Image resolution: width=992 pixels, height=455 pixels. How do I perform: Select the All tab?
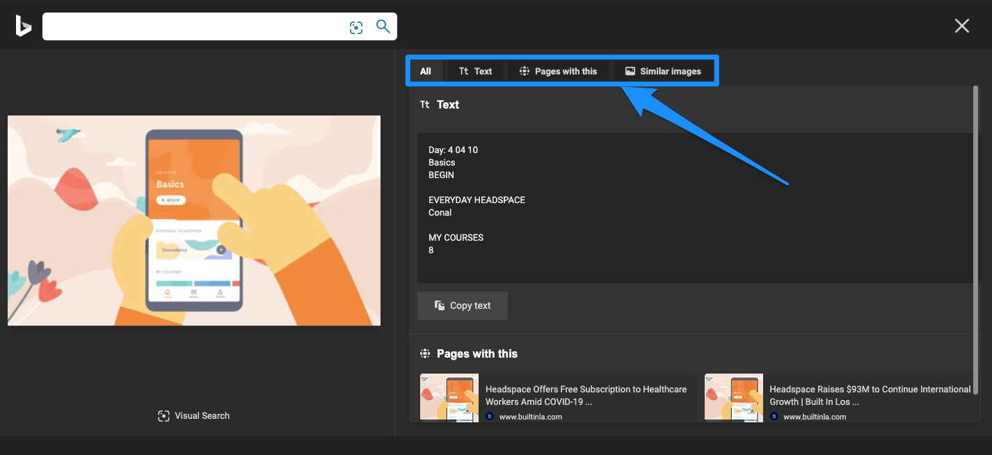(x=426, y=71)
